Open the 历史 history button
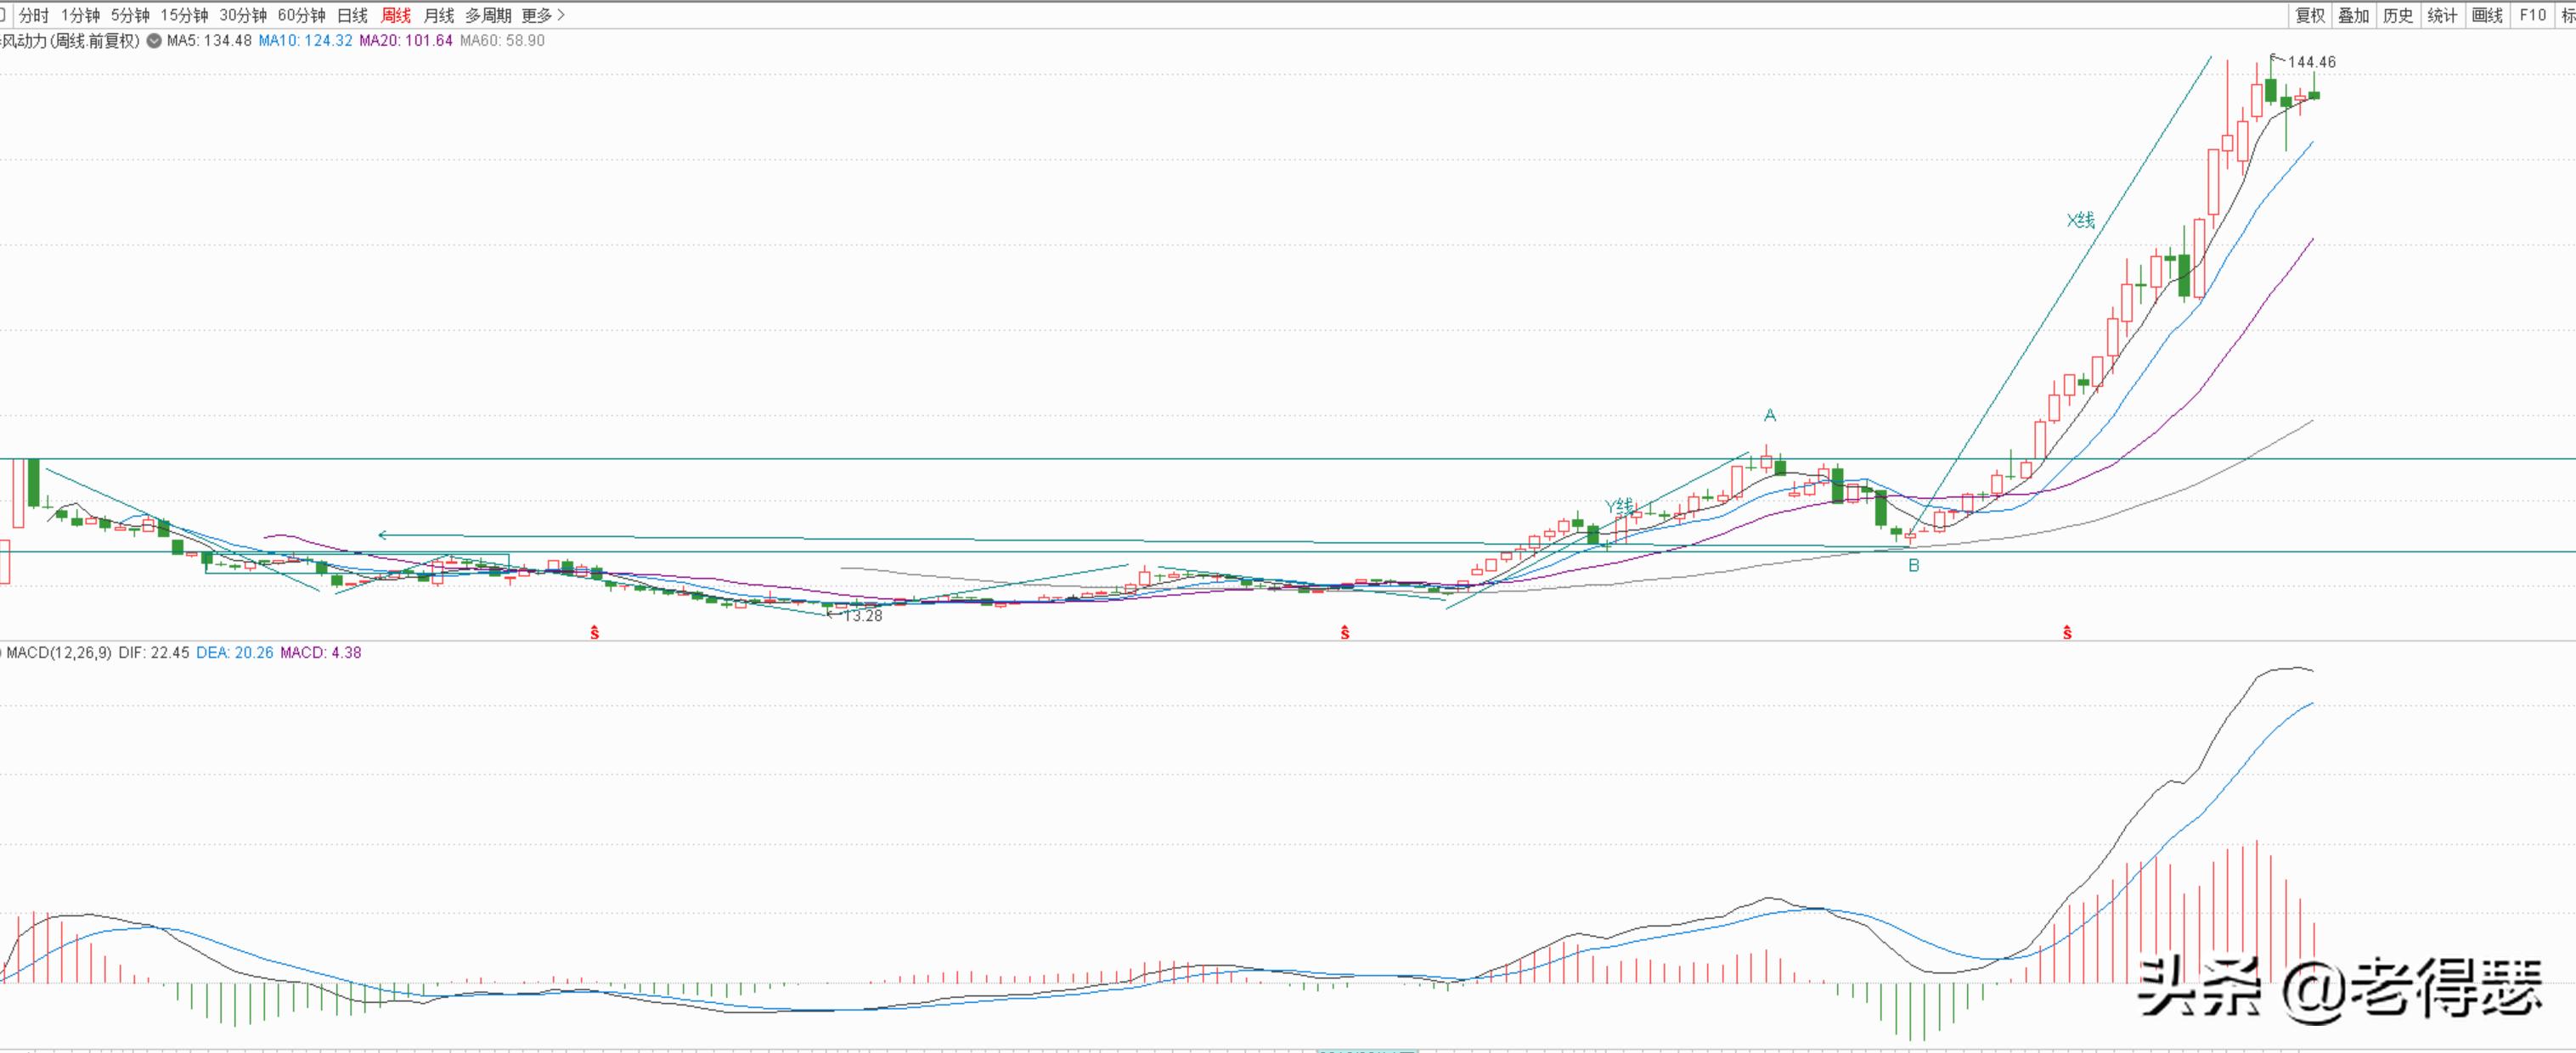This screenshot has height=1053, width=2576. click(2398, 15)
